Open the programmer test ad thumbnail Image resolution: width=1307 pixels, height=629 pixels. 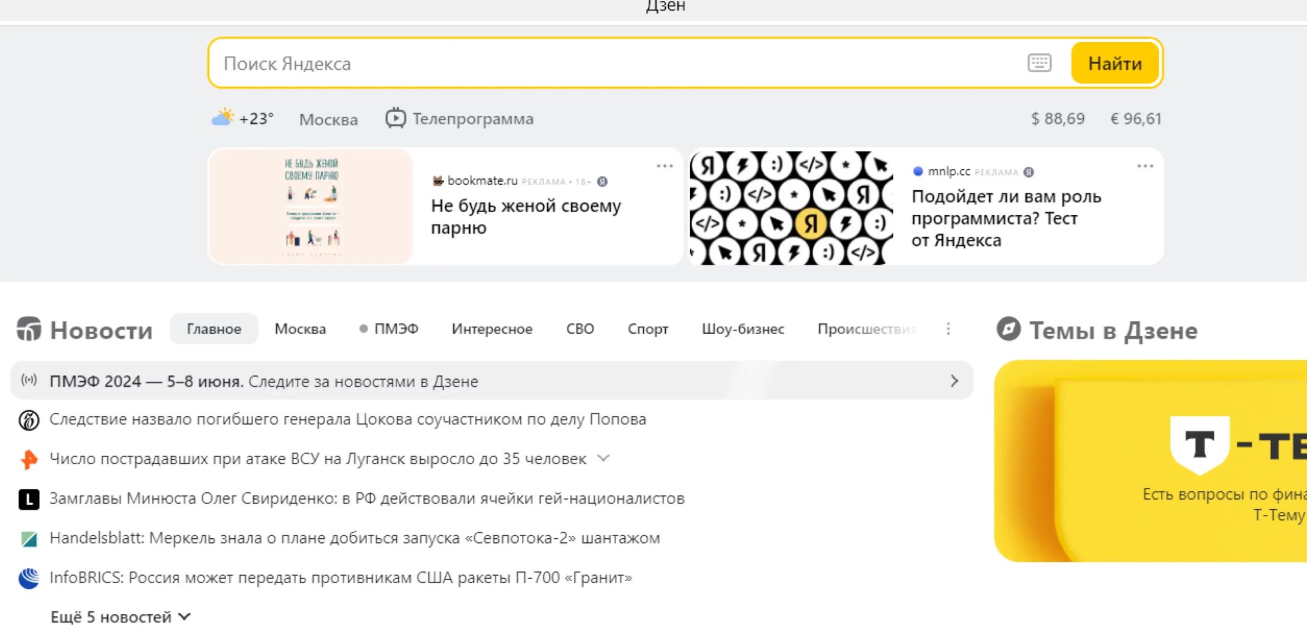point(791,207)
